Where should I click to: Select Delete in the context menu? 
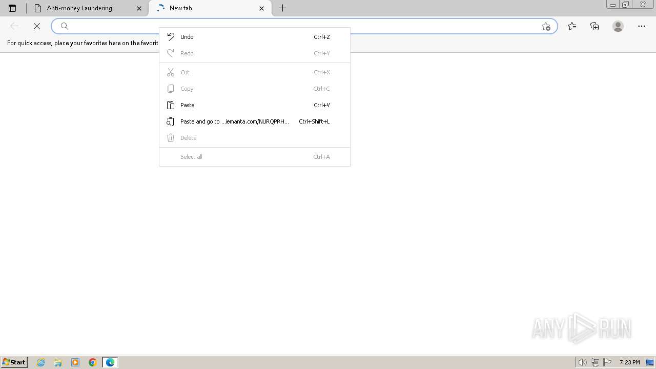tap(255, 138)
